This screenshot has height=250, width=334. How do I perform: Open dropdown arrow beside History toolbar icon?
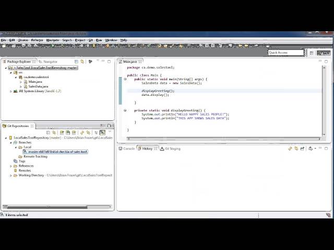(315, 148)
